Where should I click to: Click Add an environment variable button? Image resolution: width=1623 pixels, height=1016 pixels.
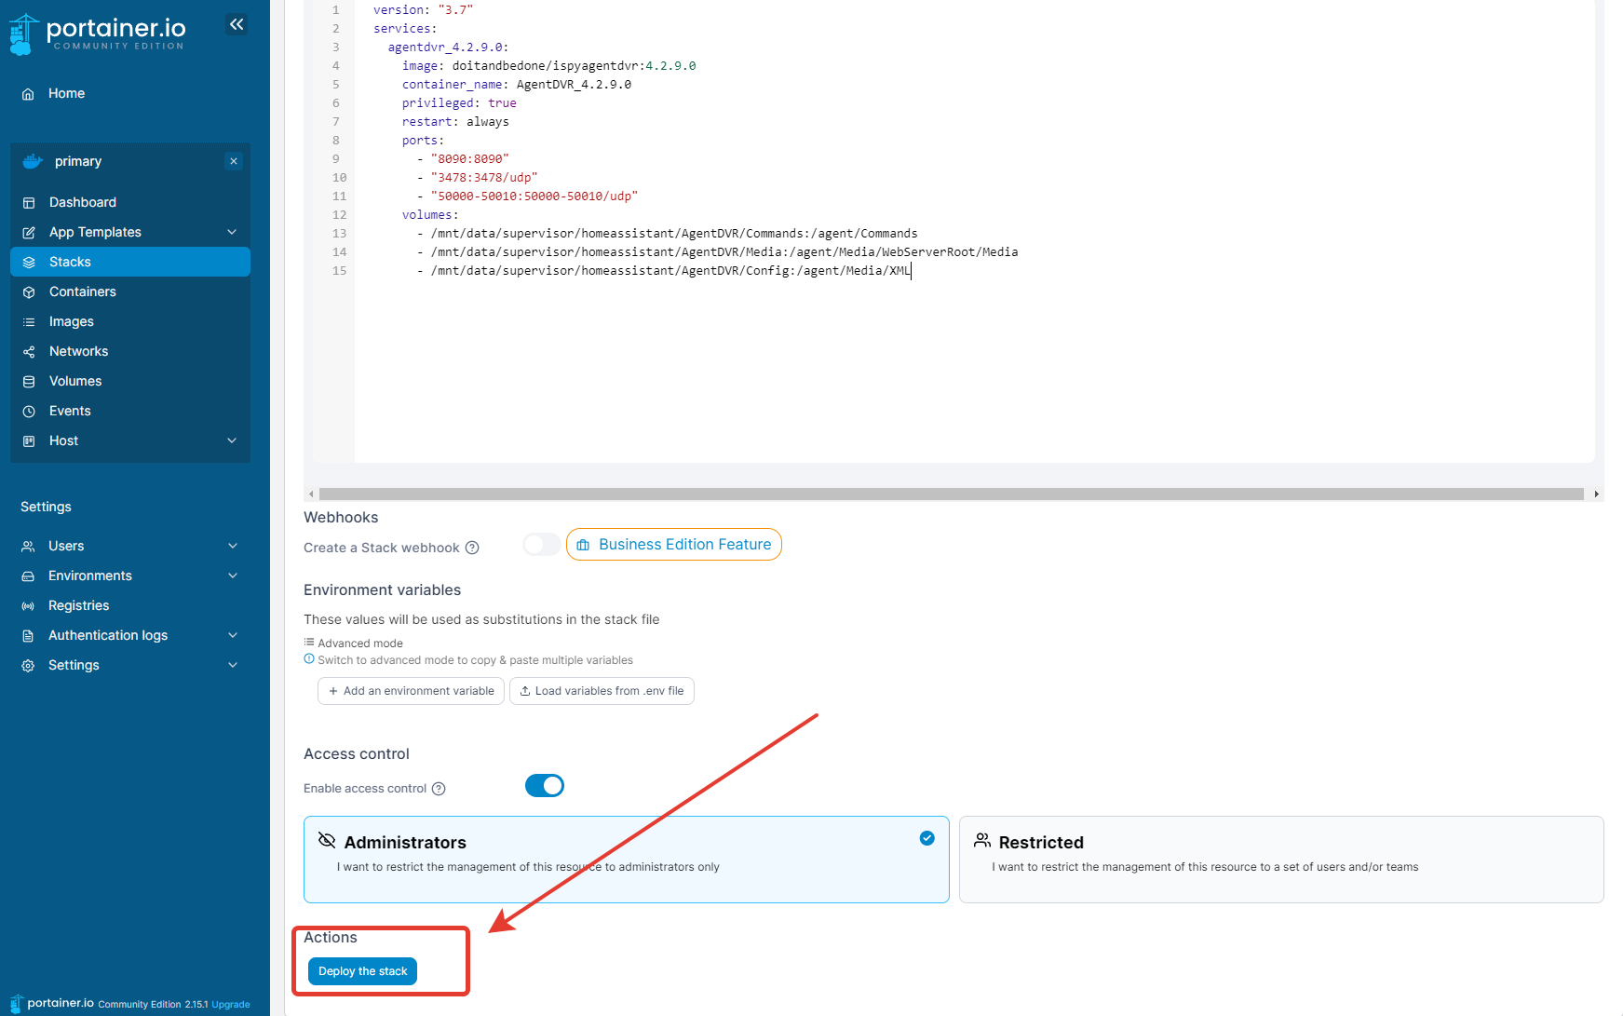(x=411, y=691)
